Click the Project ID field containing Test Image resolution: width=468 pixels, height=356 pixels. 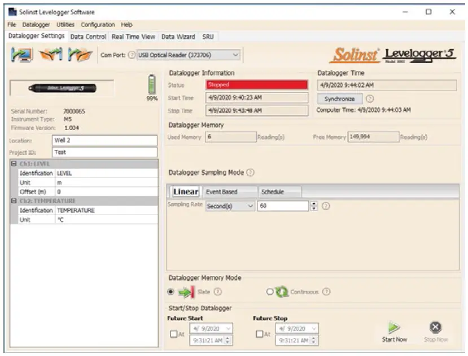[x=104, y=152]
